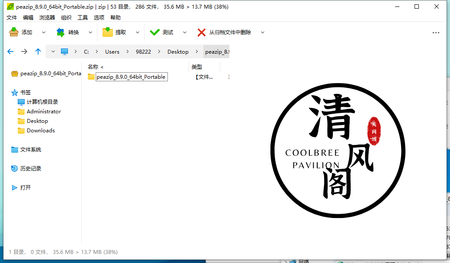
Task: Open the 编辑 menu
Action: [x=28, y=17]
